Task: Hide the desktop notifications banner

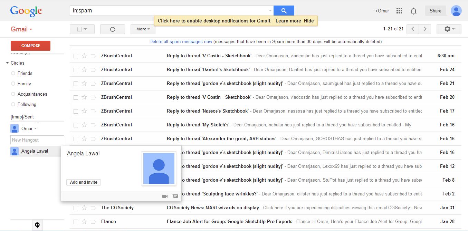Action: (309, 21)
